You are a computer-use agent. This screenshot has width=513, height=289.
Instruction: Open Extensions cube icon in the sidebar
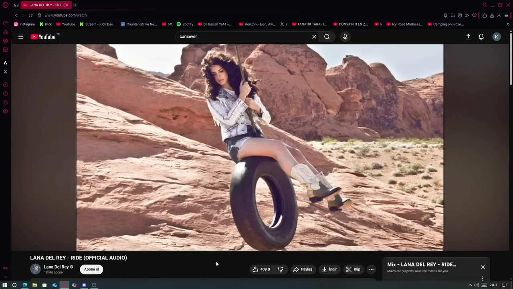tap(6, 102)
